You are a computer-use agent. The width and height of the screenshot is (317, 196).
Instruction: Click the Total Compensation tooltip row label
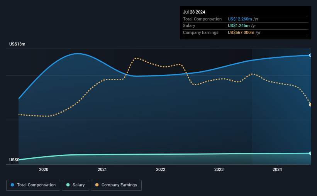(202, 19)
